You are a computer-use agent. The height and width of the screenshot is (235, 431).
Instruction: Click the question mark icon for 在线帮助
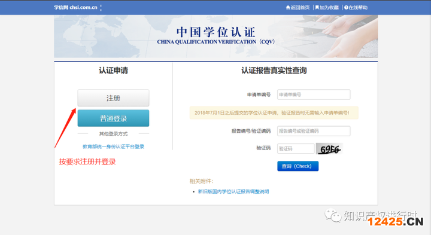(346, 7)
